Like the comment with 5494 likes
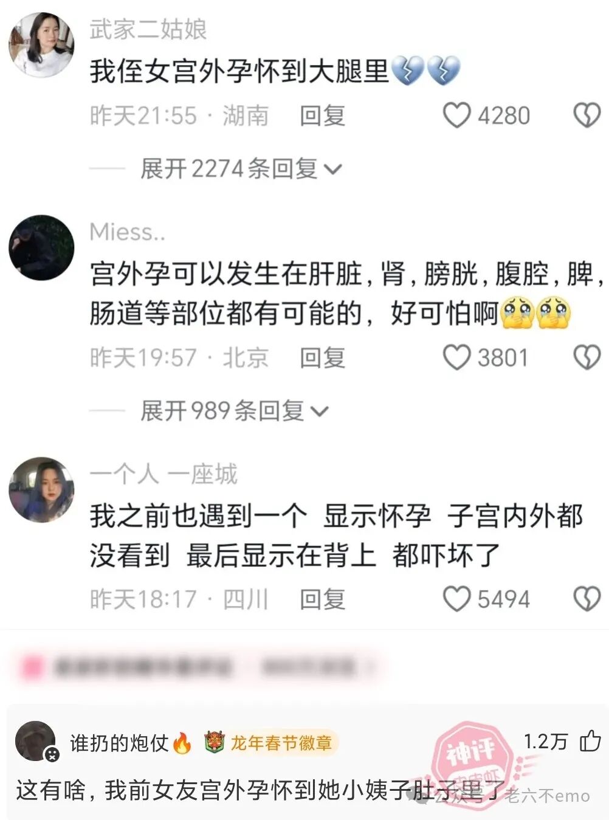 pos(456,599)
